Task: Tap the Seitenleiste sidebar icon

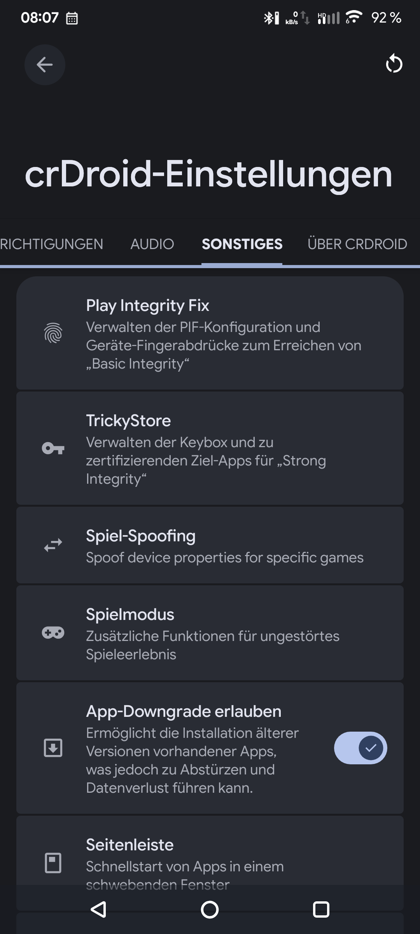Action: tap(53, 863)
